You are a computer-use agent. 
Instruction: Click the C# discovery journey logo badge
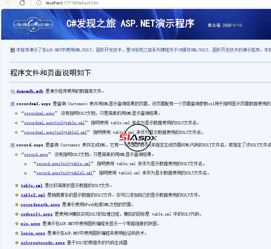[x=33, y=25]
